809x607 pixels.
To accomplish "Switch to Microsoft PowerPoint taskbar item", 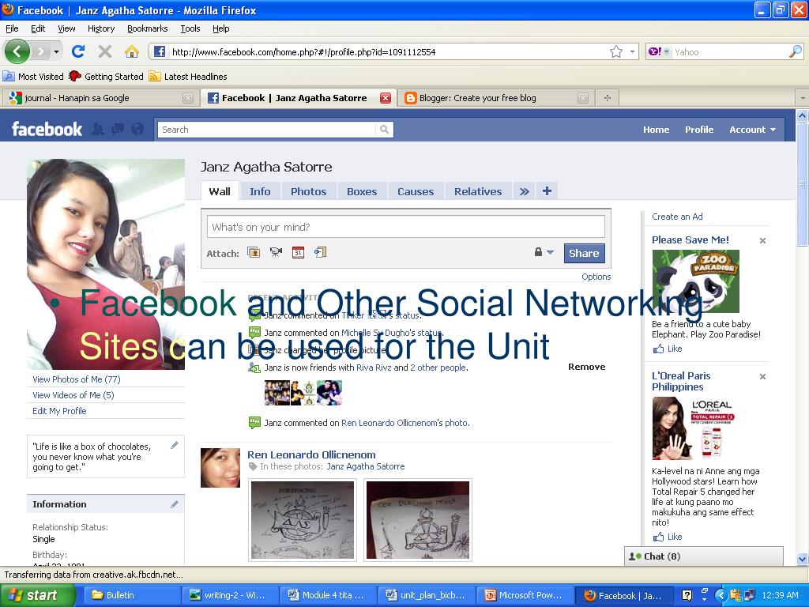I will (525, 595).
